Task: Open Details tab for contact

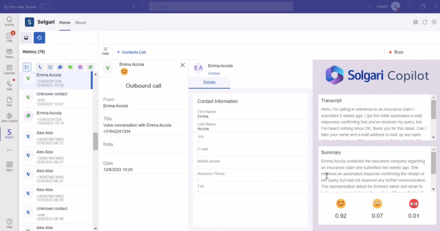Action: tap(209, 82)
